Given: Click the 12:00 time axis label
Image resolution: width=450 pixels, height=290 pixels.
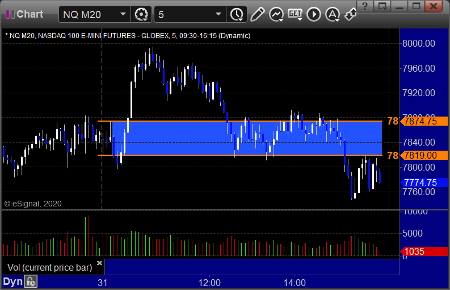Looking at the screenshot, I should pyautogui.click(x=209, y=283).
